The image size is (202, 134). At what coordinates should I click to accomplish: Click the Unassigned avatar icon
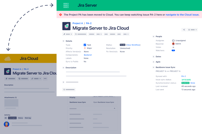pos(173,40)
